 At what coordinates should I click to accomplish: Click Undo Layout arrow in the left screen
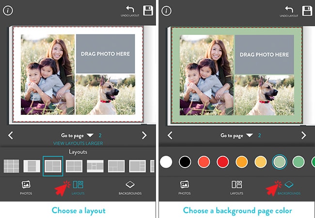[130, 10]
